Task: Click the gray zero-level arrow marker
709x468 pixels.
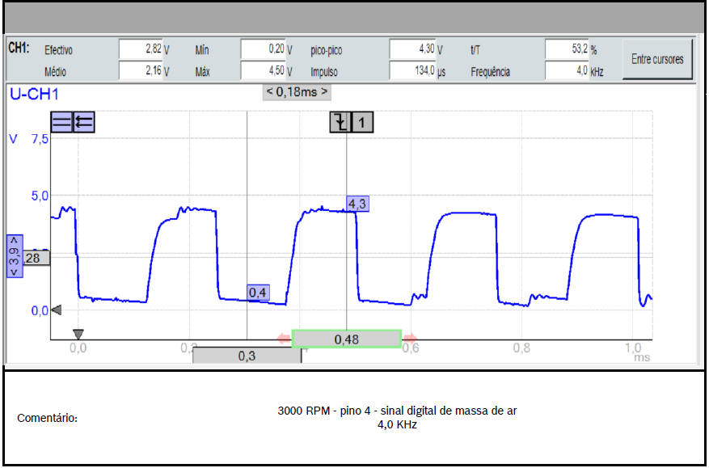Action: tap(56, 310)
